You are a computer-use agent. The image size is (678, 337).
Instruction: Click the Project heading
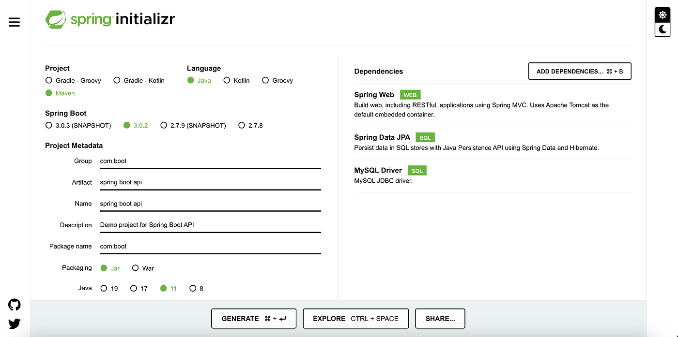[x=58, y=68]
